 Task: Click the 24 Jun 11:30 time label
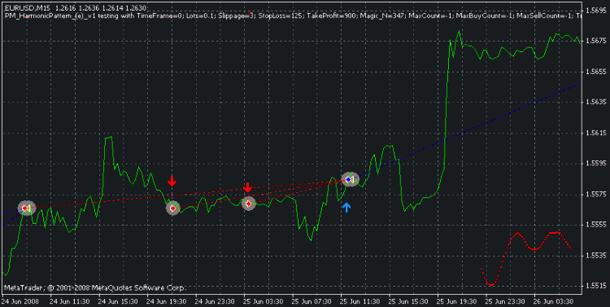click(x=70, y=301)
